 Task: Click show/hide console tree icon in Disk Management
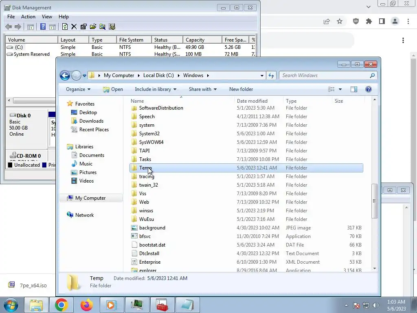(30, 26)
